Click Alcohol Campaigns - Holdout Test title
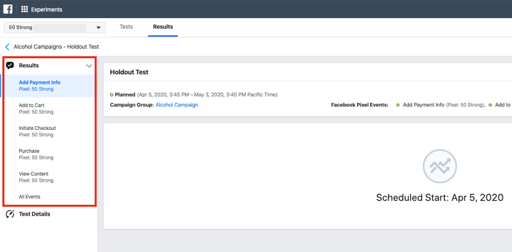 tap(56, 47)
